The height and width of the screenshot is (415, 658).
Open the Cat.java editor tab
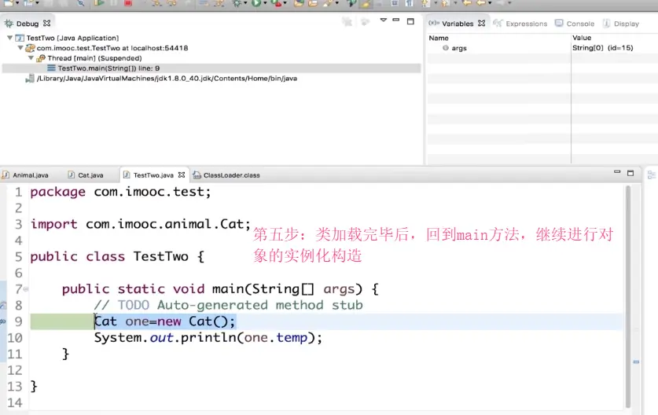coord(90,175)
